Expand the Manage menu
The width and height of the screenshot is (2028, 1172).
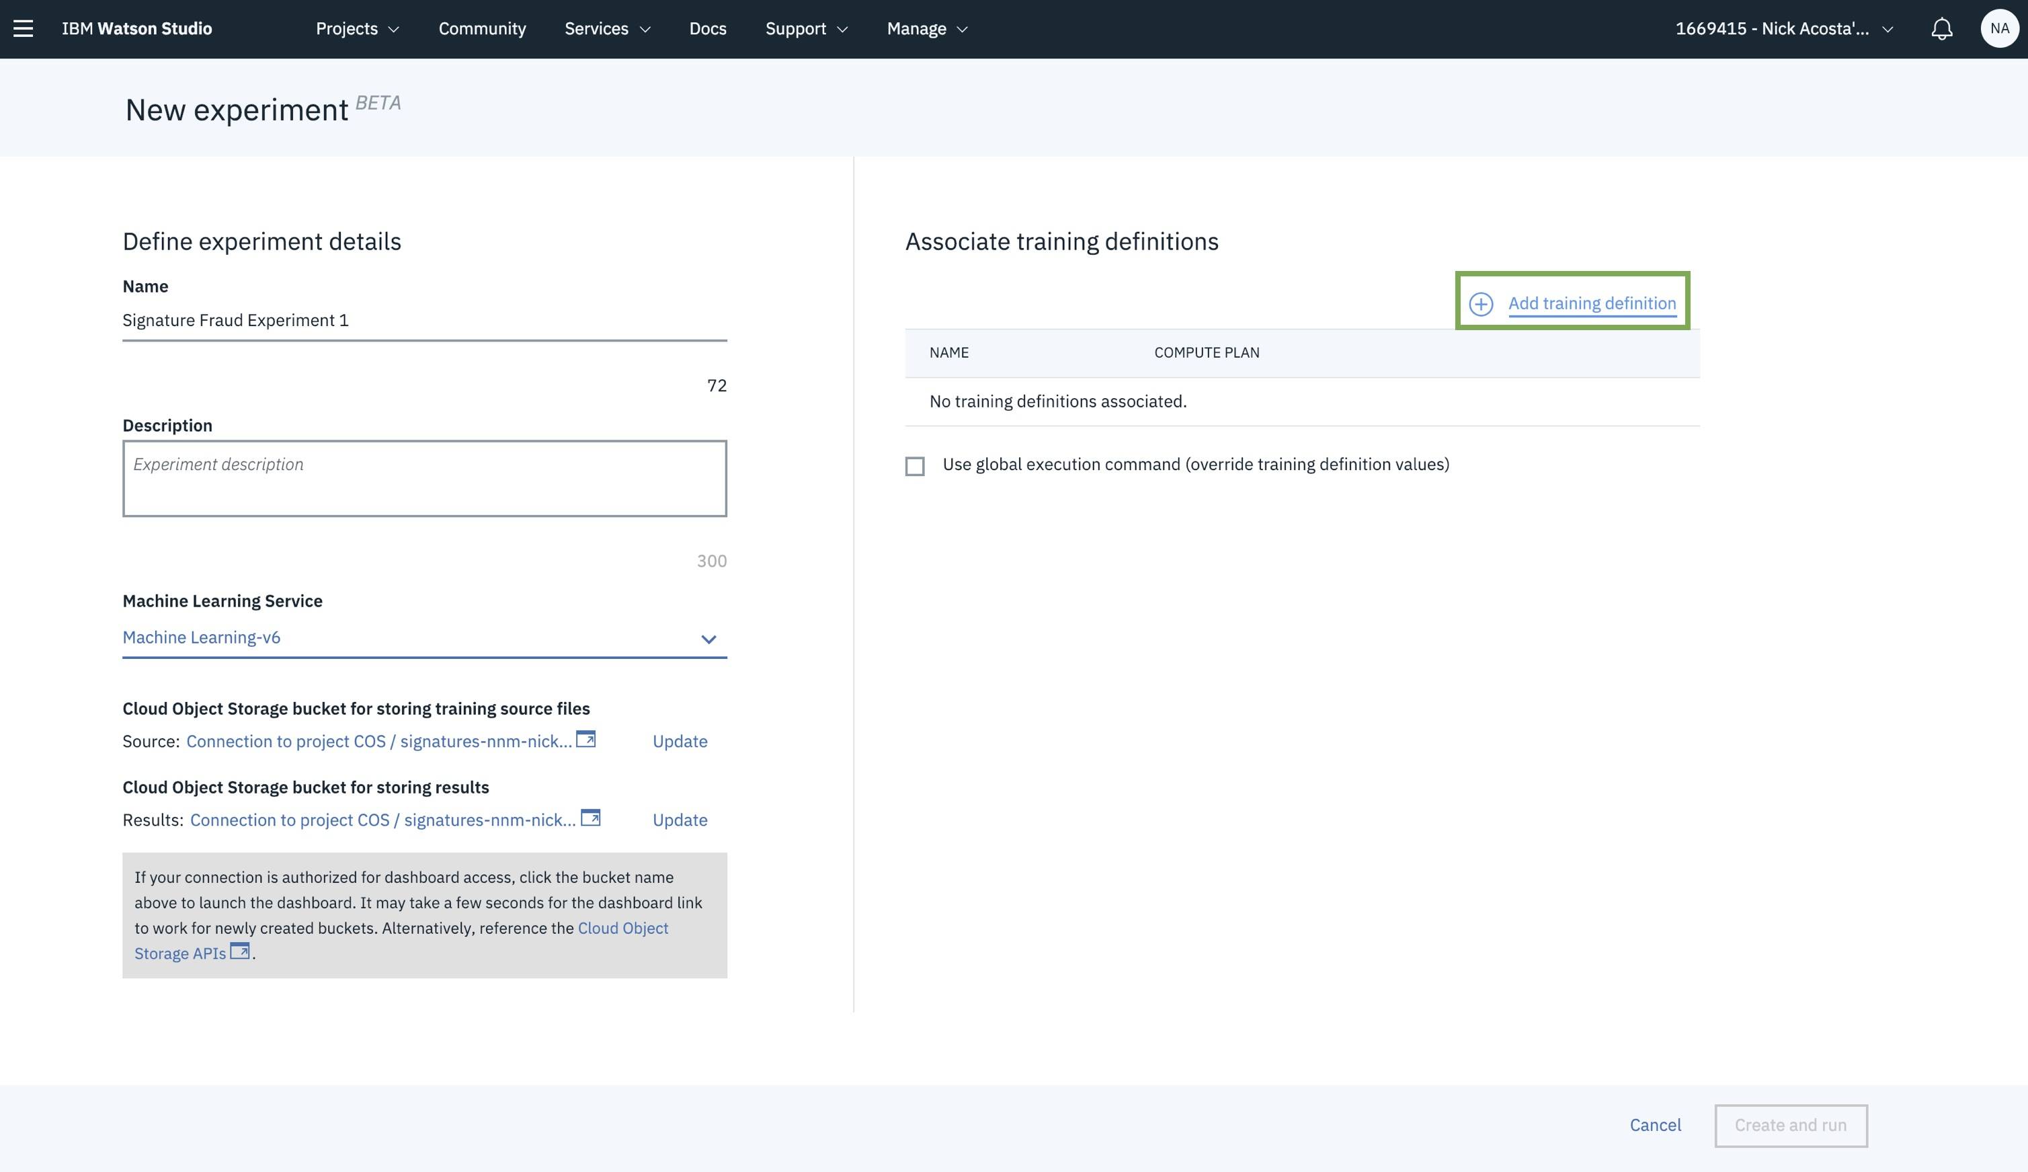pyautogui.click(x=928, y=29)
